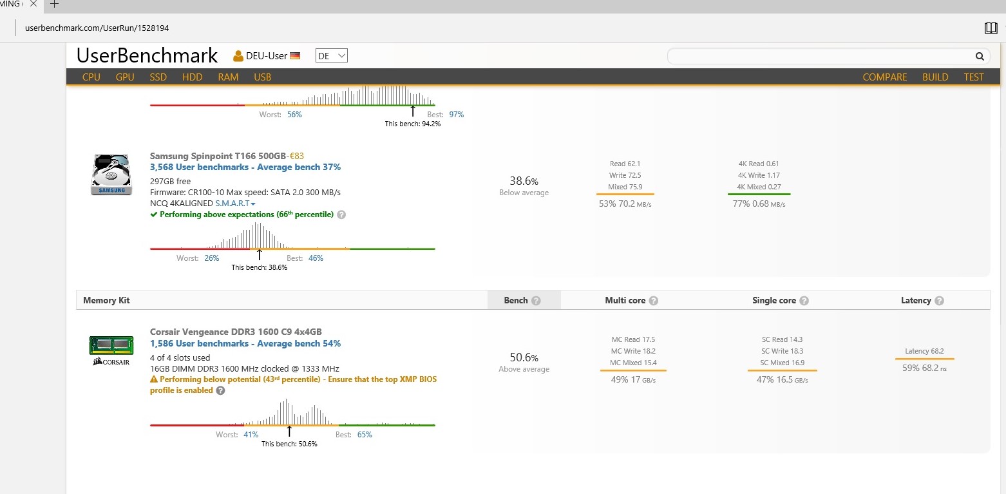
Task: Go to COMPARE page
Action: 885,77
